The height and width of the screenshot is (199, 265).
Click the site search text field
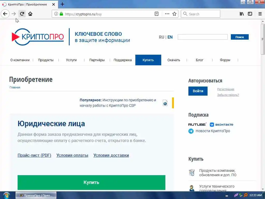pos(203,37)
